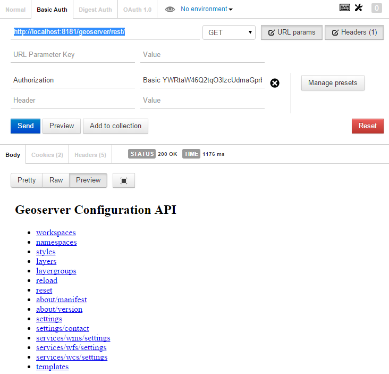Click the notifications counter badge showing 0
Image resolution: width=389 pixels, height=374 pixels.
(x=376, y=8)
